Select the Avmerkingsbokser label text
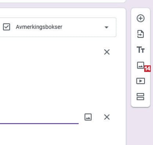 [x=39, y=27]
